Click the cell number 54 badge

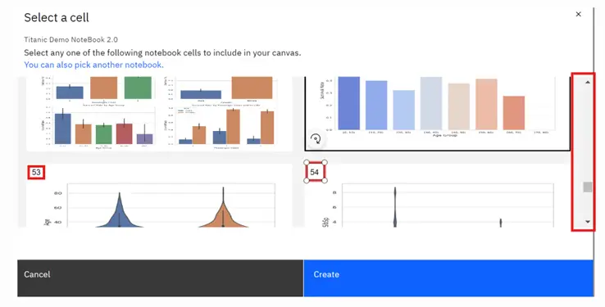315,172
